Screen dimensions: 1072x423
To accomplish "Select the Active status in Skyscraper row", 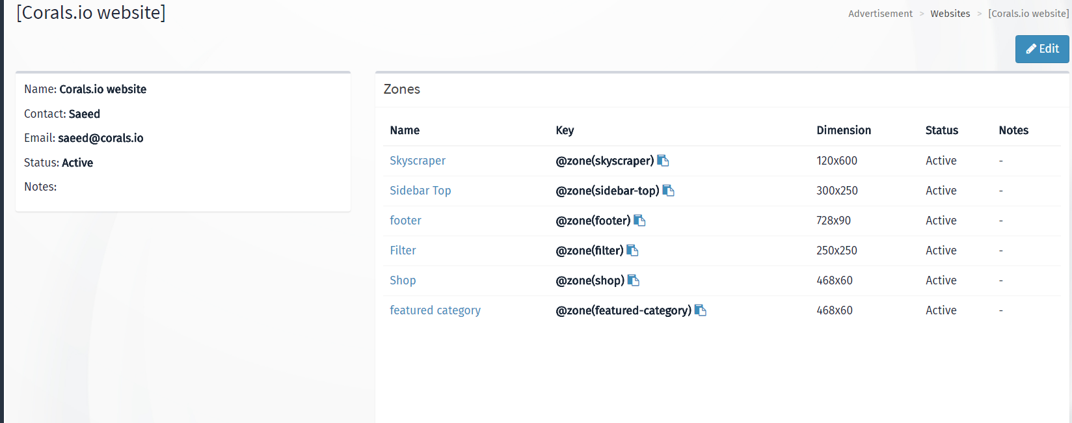I will click(x=941, y=161).
